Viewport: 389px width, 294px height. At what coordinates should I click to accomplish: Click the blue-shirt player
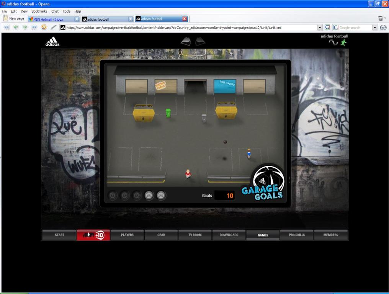(249, 154)
